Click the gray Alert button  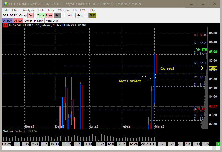57,15
